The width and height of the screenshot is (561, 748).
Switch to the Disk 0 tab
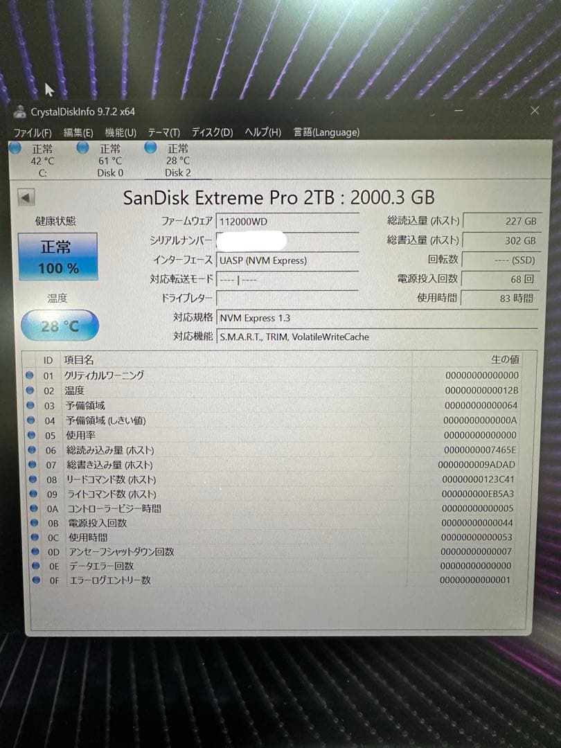coord(112,159)
